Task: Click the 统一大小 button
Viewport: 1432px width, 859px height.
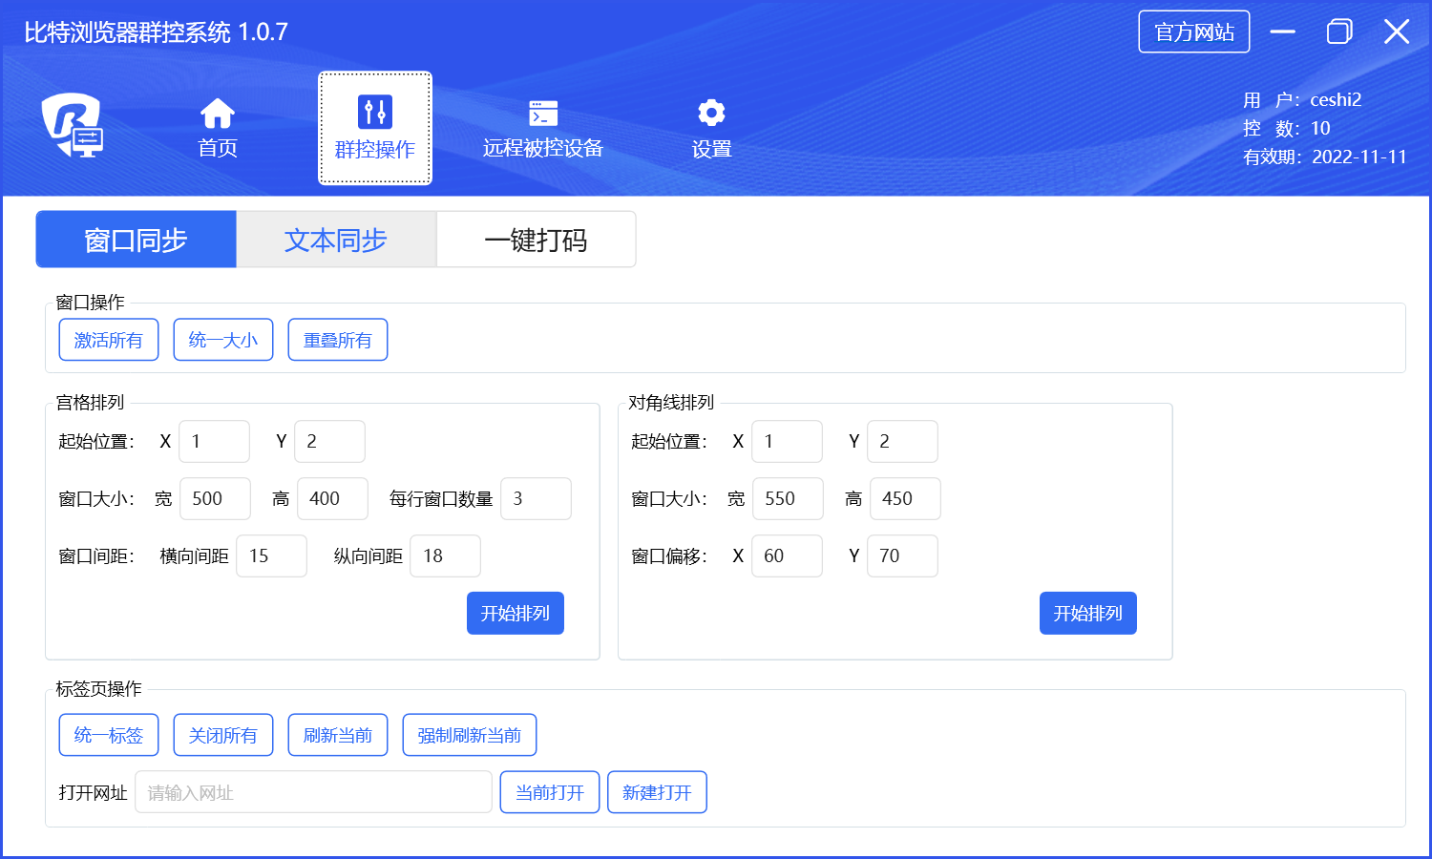Action: 223,340
